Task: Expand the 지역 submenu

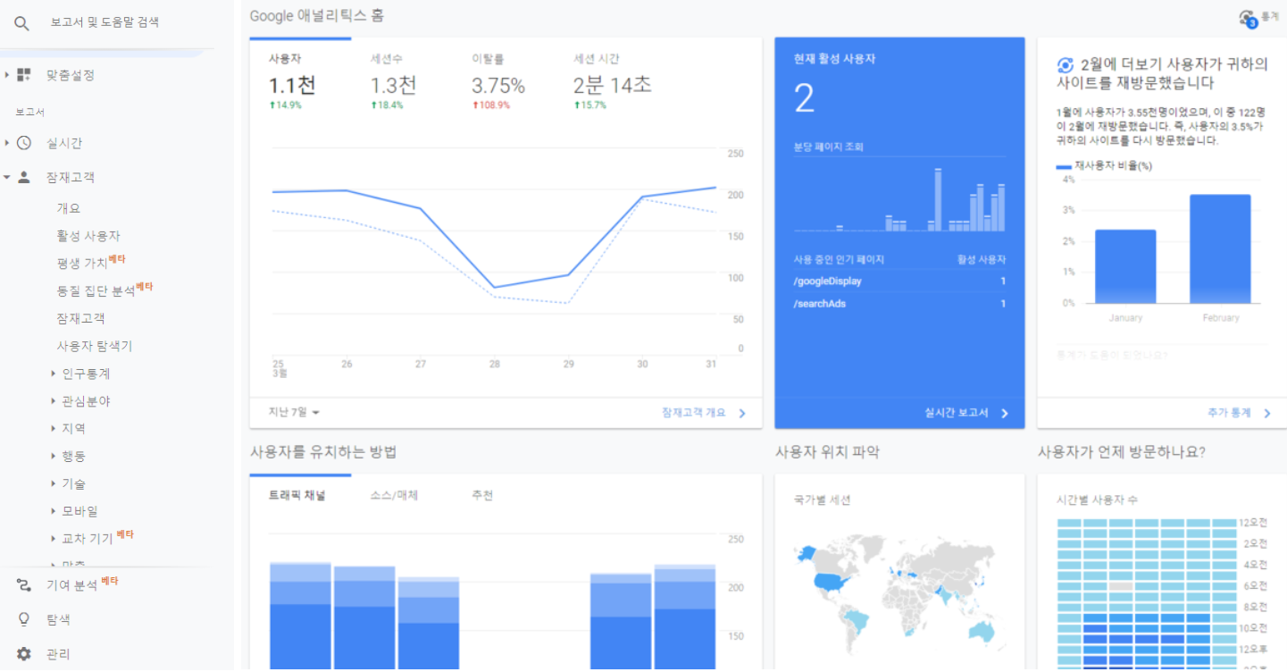Action: (x=54, y=429)
